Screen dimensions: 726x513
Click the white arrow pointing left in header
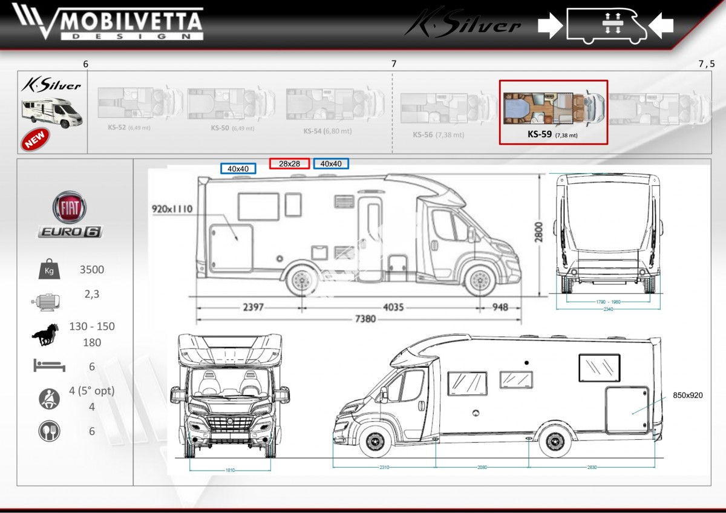tap(661, 27)
